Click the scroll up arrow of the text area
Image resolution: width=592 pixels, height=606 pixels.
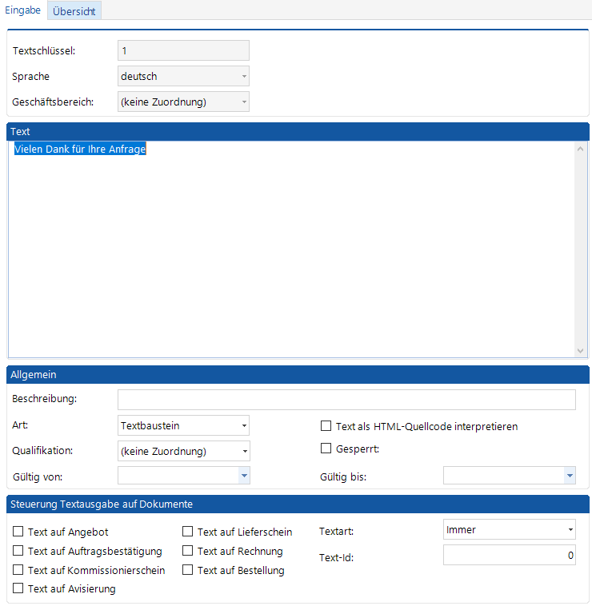point(580,149)
